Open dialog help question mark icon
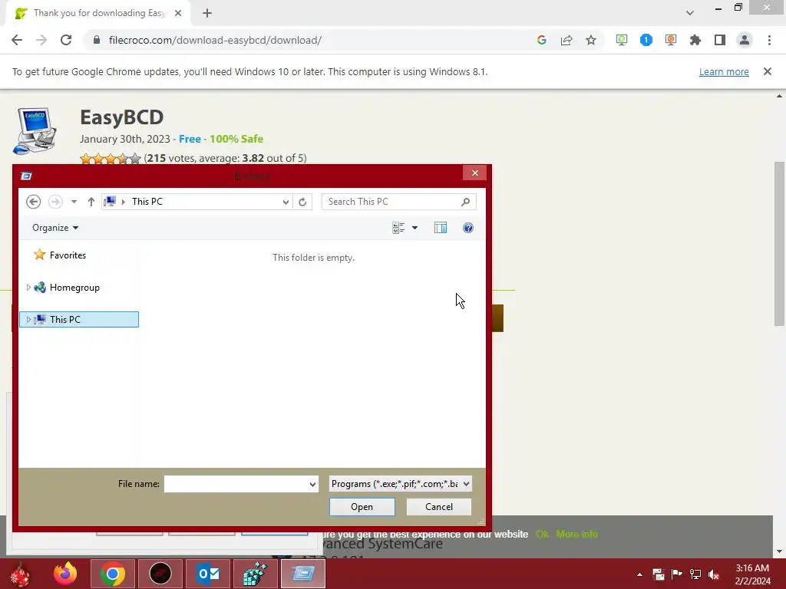 pyautogui.click(x=467, y=228)
